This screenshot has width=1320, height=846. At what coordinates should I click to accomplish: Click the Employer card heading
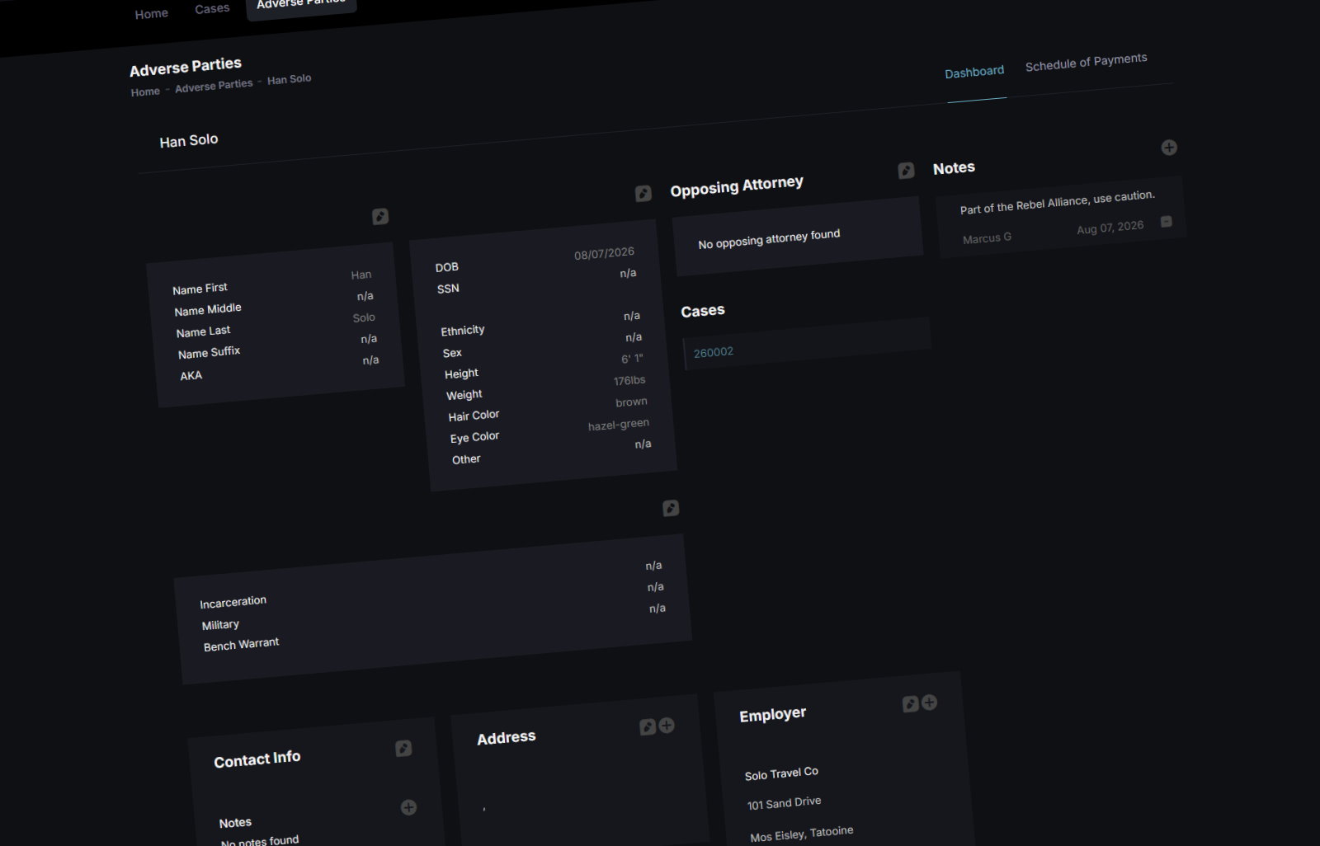[773, 714]
